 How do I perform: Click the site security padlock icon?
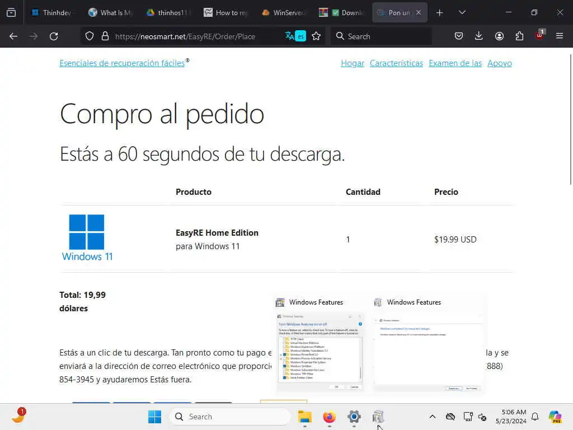coord(105,36)
